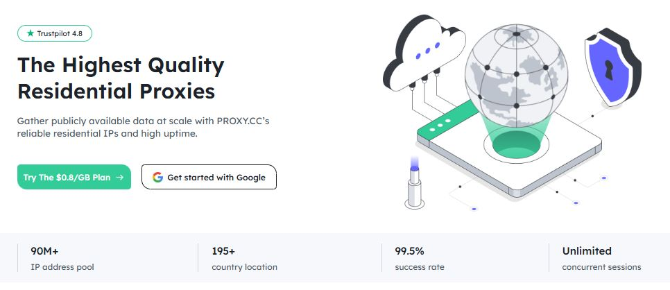
Task: Click the green circular hole beneath the globe
Action: coord(516,144)
